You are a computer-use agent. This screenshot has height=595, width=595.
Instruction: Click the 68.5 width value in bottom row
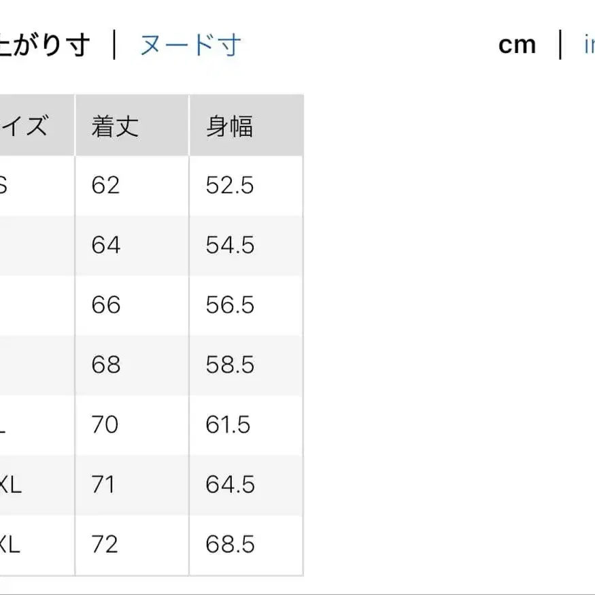coord(229,544)
